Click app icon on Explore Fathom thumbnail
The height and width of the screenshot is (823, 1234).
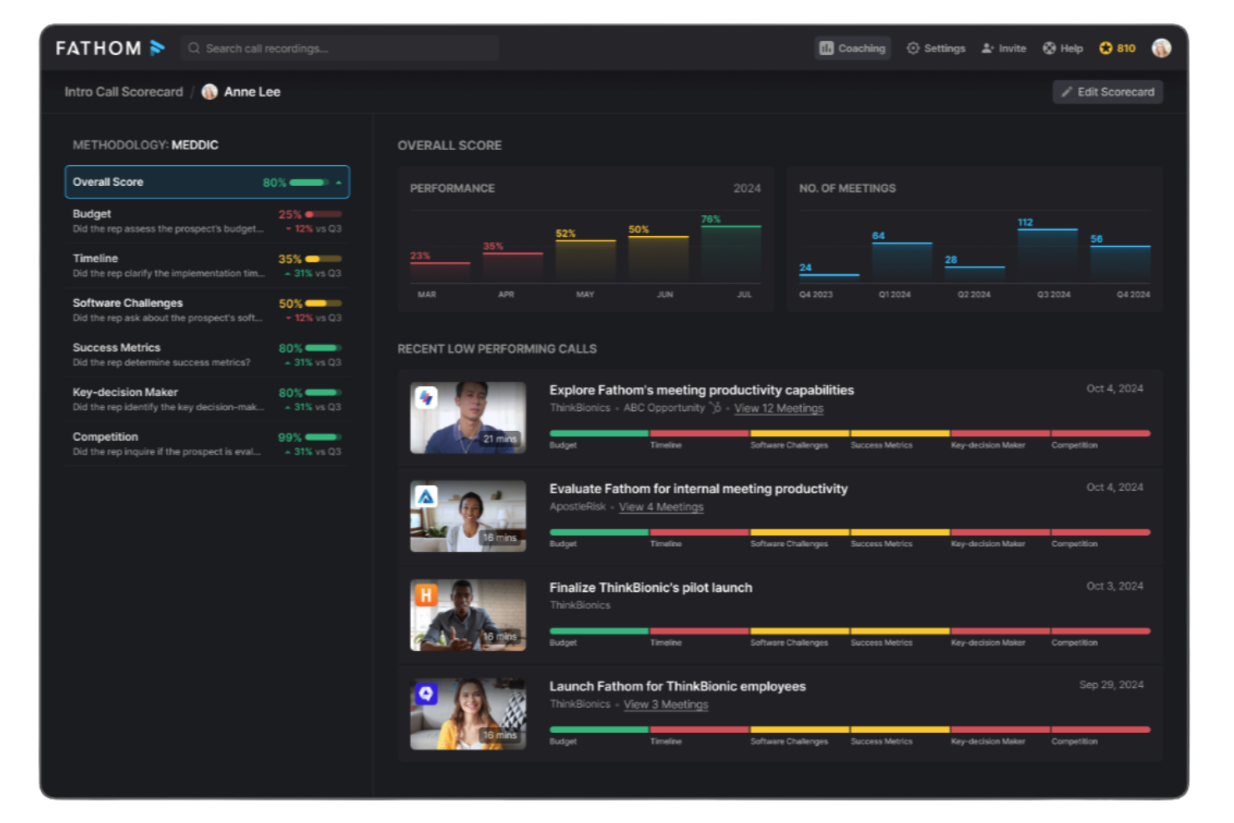[426, 398]
